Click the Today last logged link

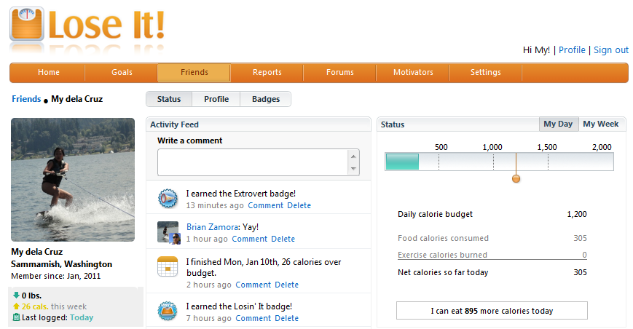point(82,317)
